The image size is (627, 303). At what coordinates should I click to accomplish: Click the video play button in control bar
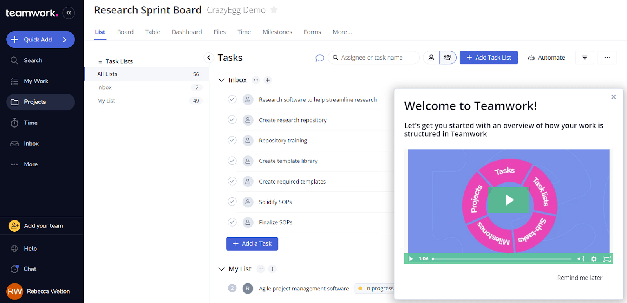[x=411, y=259]
